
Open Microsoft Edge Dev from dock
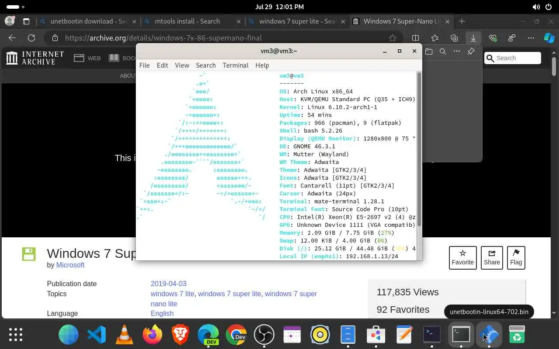pos(208,335)
